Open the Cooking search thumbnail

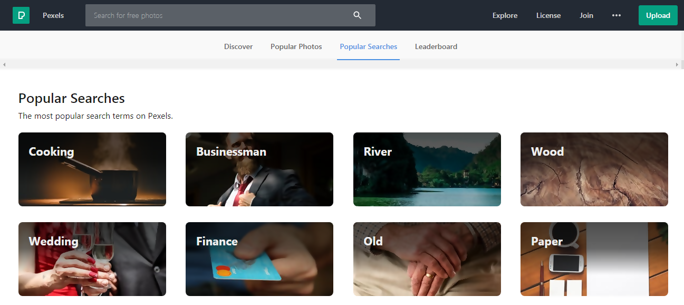(x=92, y=169)
